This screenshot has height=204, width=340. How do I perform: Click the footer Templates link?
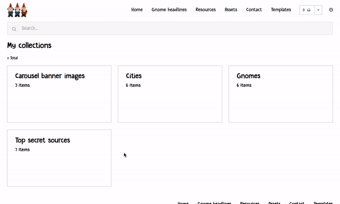click(x=323, y=203)
